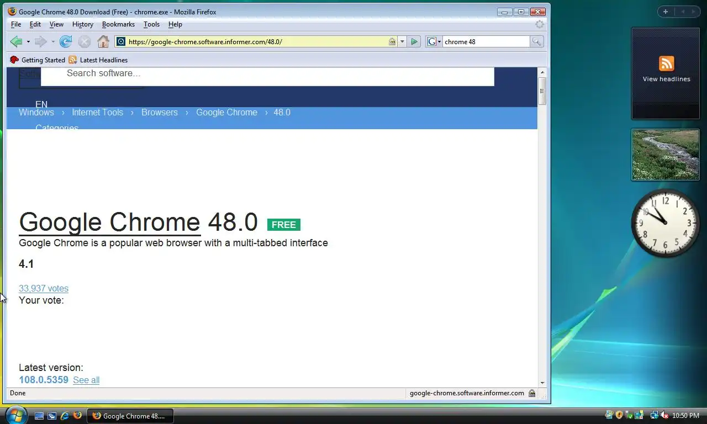Click the page vertical scrollbar thumb
The height and width of the screenshot is (424, 707).
(x=542, y=91)
